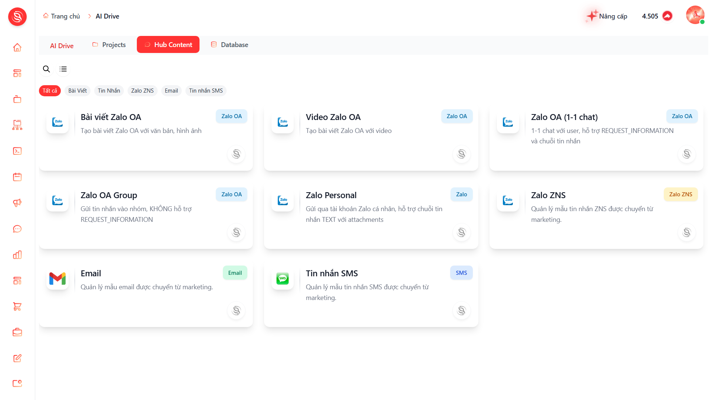Click the logo icon on Email card
The image size is (712, 400).
pyautogui.click(x=236, y=311)
